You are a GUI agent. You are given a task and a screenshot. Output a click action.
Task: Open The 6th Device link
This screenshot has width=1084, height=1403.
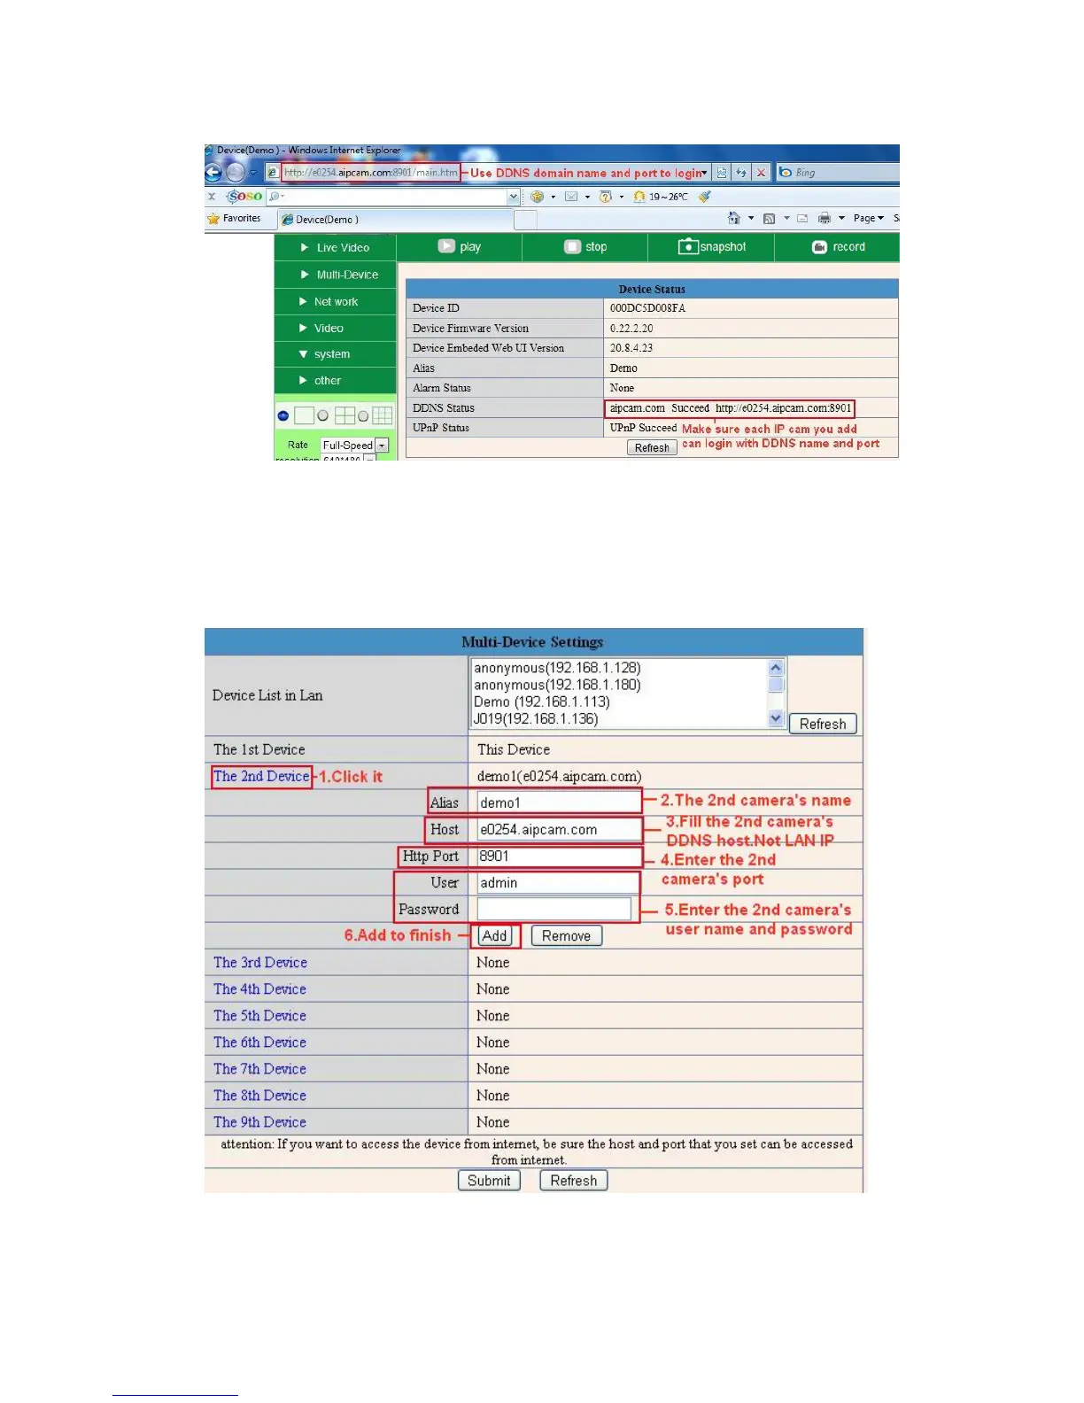[259, 1042]
